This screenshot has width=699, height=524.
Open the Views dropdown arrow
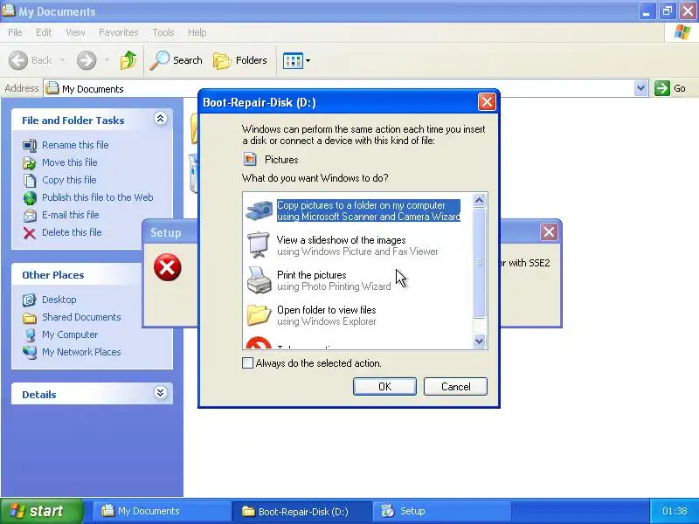click(308, 60)
